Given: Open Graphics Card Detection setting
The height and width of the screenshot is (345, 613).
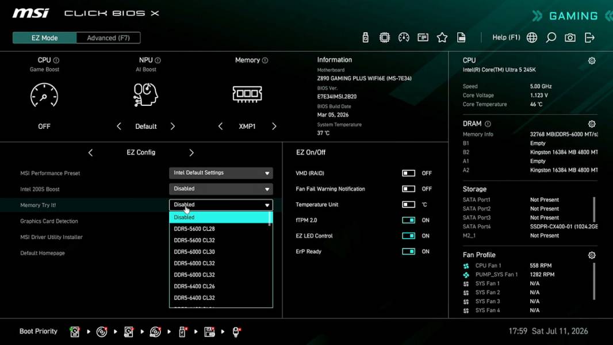Looking at the screenshot, I should tap(49, 221).
